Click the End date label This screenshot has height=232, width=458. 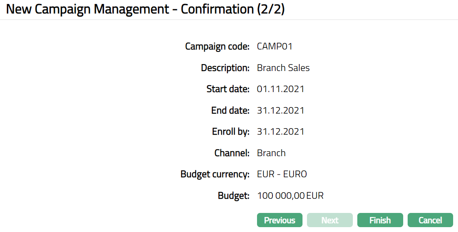click(230, 111)
